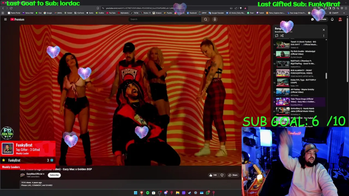Open the Twitch bookmark
Viewport: 349px width, 196px height.
point(260,13)
